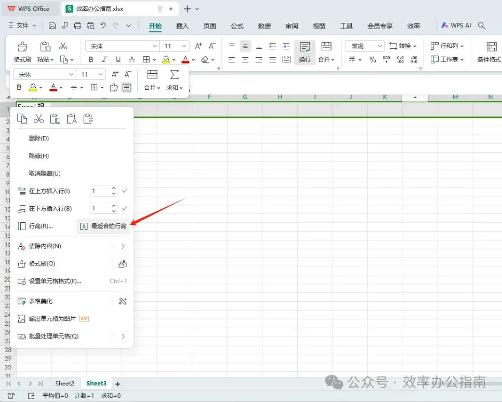The height and width of the screenshot is (402, 502).
Task: Open the ribbon font size dropdown
Action: (184, 46)
